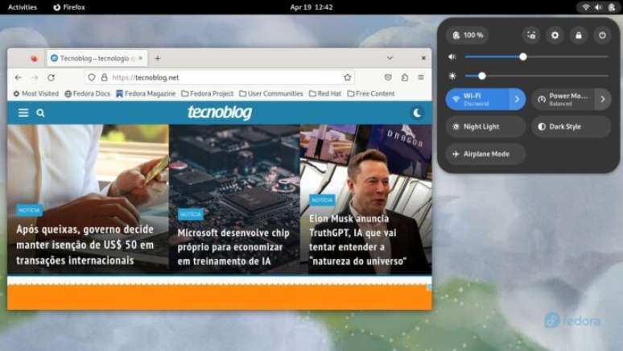
Task: Take a screenshot from quick settings
Action: tap(531, 35)
